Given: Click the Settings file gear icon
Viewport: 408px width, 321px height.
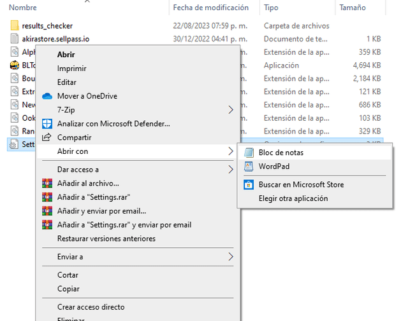Looking at the screenshot, I should 14,144.
